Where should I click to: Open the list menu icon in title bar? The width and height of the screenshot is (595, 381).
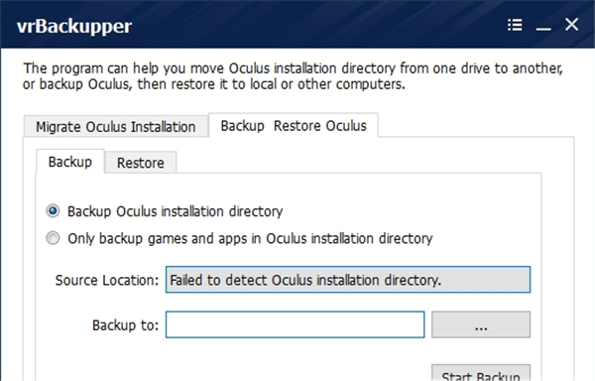click(515, 25)
